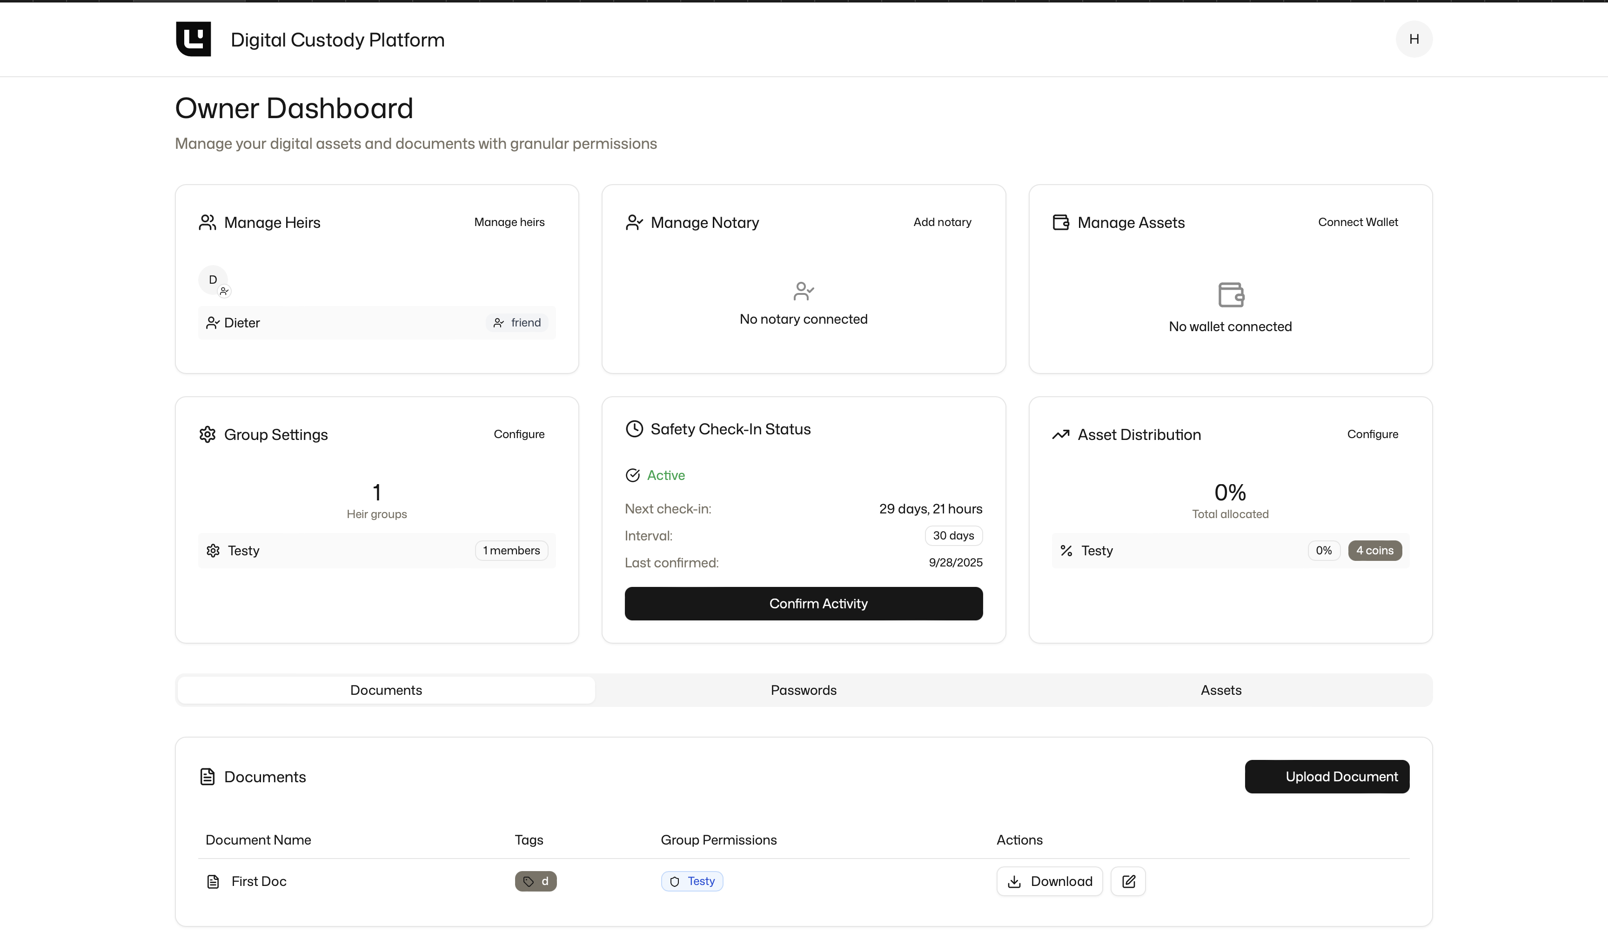
Task: Click the tag icon in the d tag
Action: 529,882
